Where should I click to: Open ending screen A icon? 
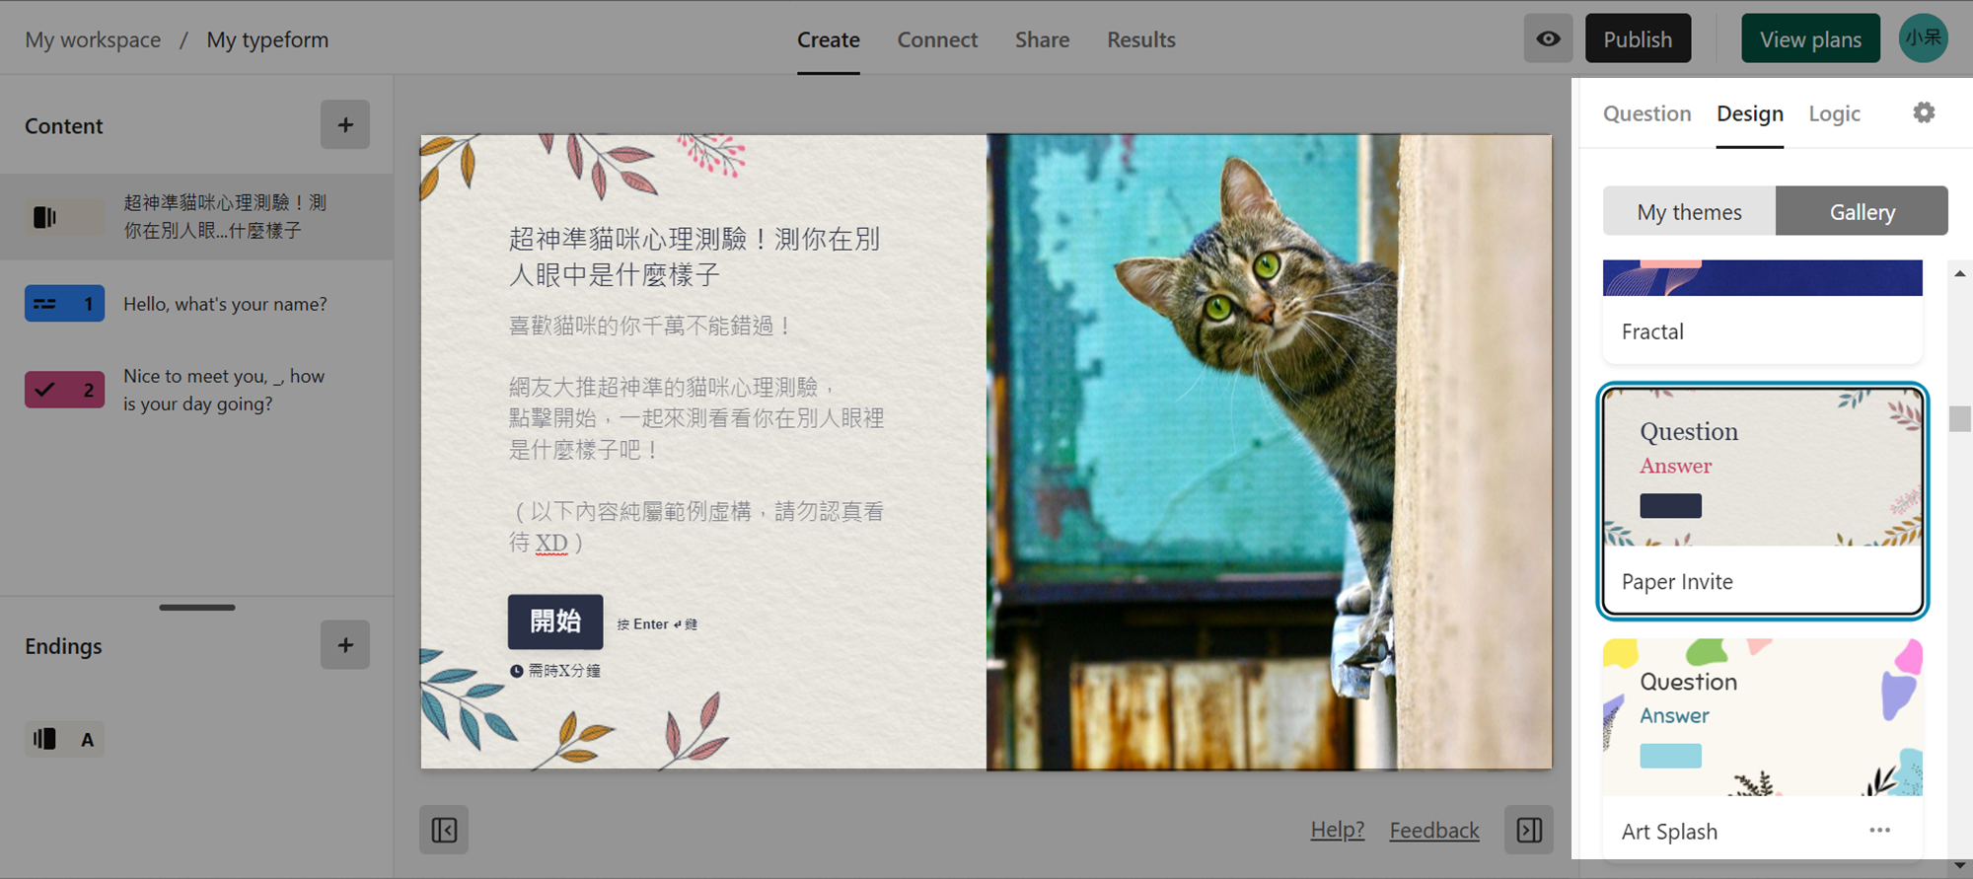pyautogui.click(x=64, y=739)
